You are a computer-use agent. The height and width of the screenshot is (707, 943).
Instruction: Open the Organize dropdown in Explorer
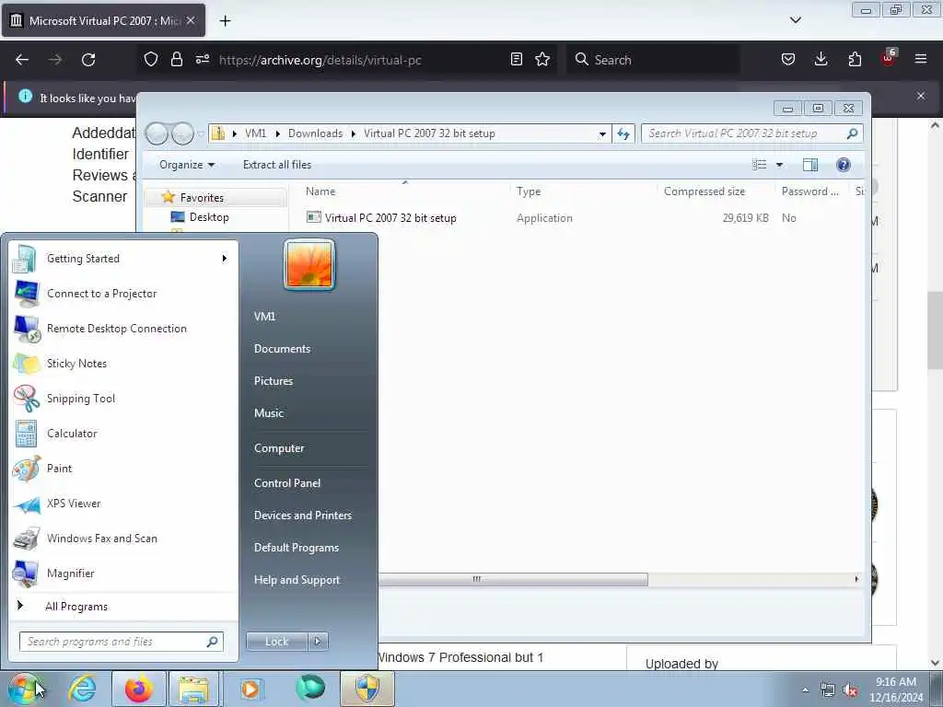pyautogui.click(x=186, y=165)
